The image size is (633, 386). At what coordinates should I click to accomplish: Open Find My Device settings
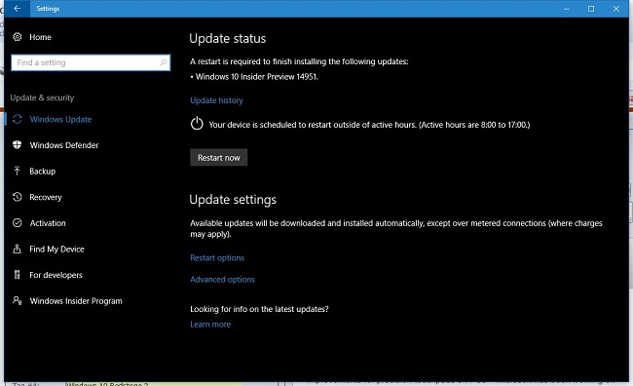(56, 249)
